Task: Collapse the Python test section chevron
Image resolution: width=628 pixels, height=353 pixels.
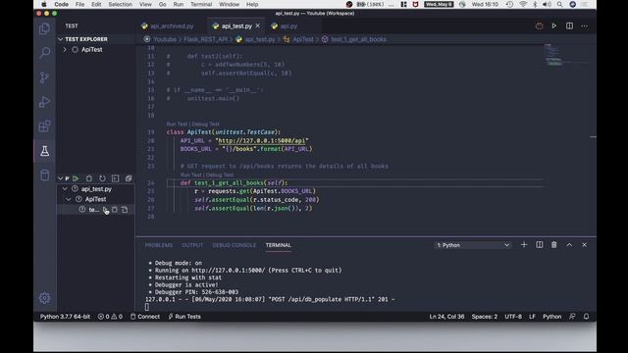Action: 60,178
